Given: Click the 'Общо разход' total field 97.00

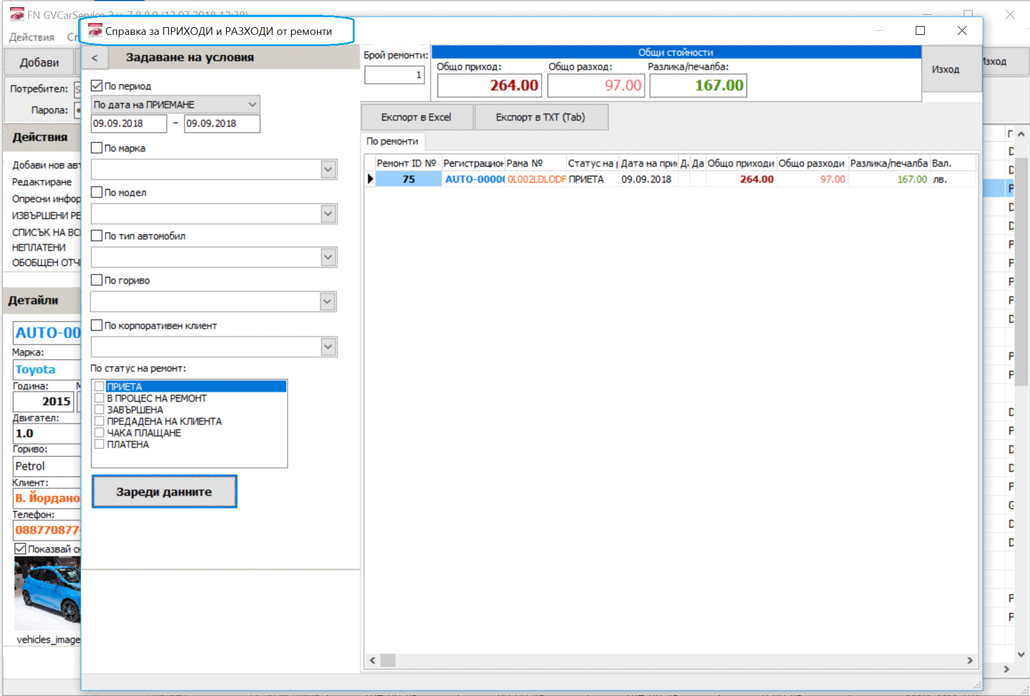Looking at the screenshot, I should click(x=596, y=86).
